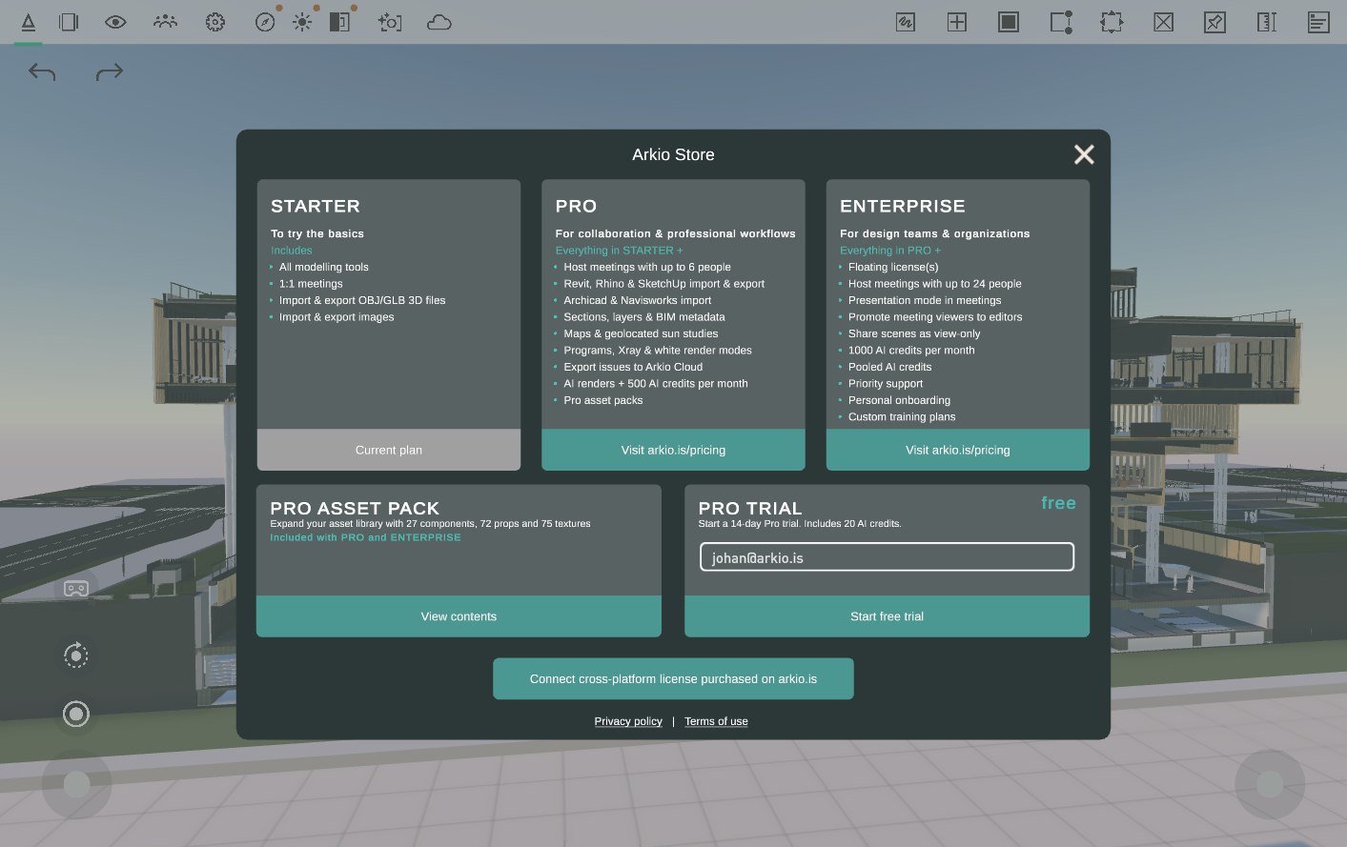Image resolution: width=1347 pixels, height=847 pixels.
Task: Visit arkio.is/pricing from the PRO card
Action: pyautogui.click(x=673, y=450)
